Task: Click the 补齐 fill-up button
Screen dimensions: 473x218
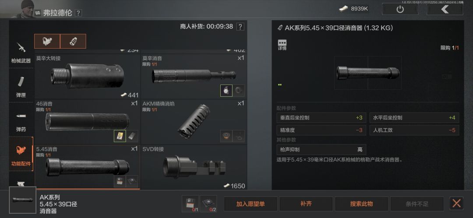Action: click(306, 204)
